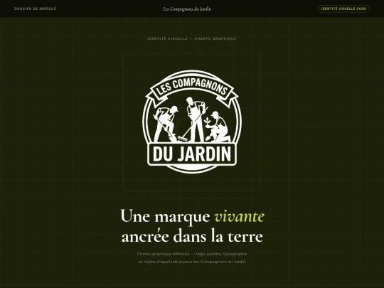Click the subtitle line starting 'Charte graphique officielle'

click(192, 254)
